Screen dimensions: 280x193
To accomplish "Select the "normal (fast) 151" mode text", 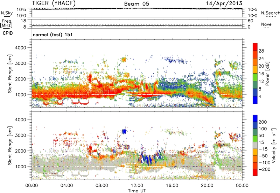I will tap(53, 34).
